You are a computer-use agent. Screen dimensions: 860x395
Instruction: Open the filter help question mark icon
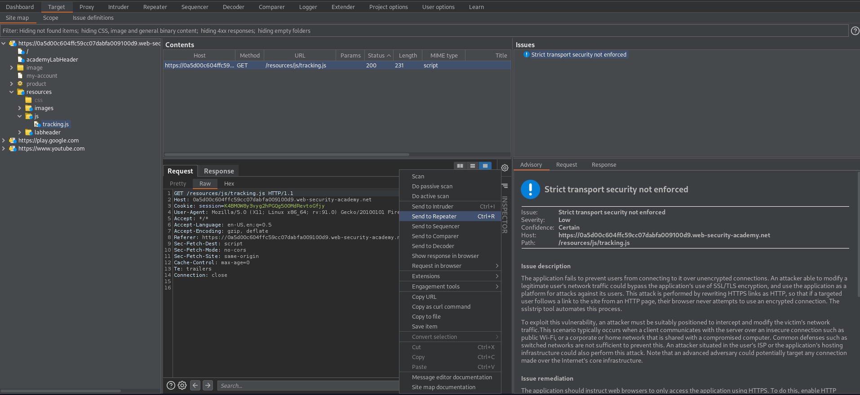click(855, 31)
